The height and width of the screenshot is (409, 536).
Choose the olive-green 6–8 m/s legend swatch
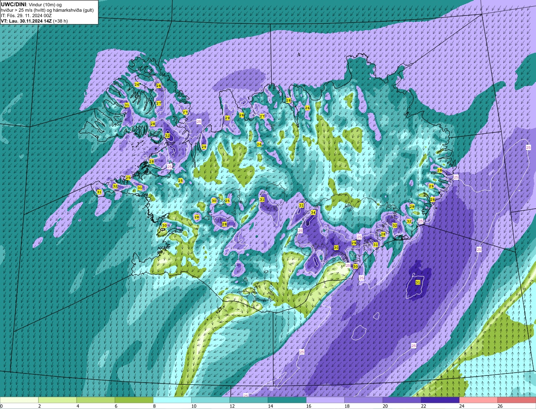tap(134, 400)
